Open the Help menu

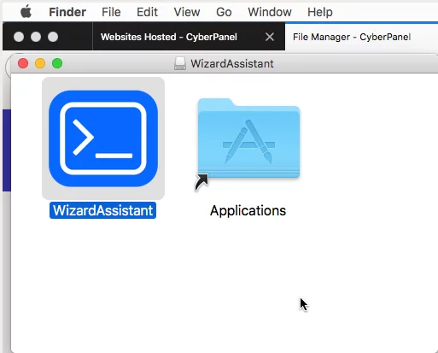[320, 12]
